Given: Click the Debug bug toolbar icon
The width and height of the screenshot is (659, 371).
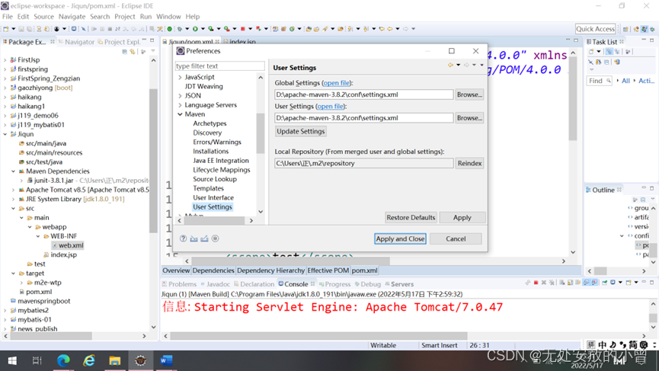Looking at the screenshot, I should point(180,29).
